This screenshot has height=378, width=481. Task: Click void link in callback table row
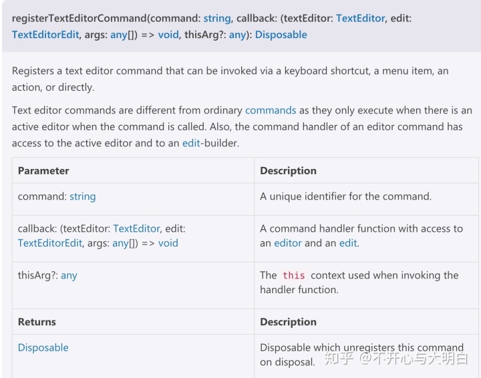click(x=168, y=243)
